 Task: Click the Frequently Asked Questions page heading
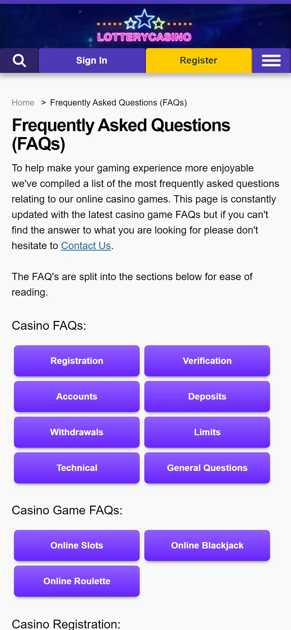121,134
